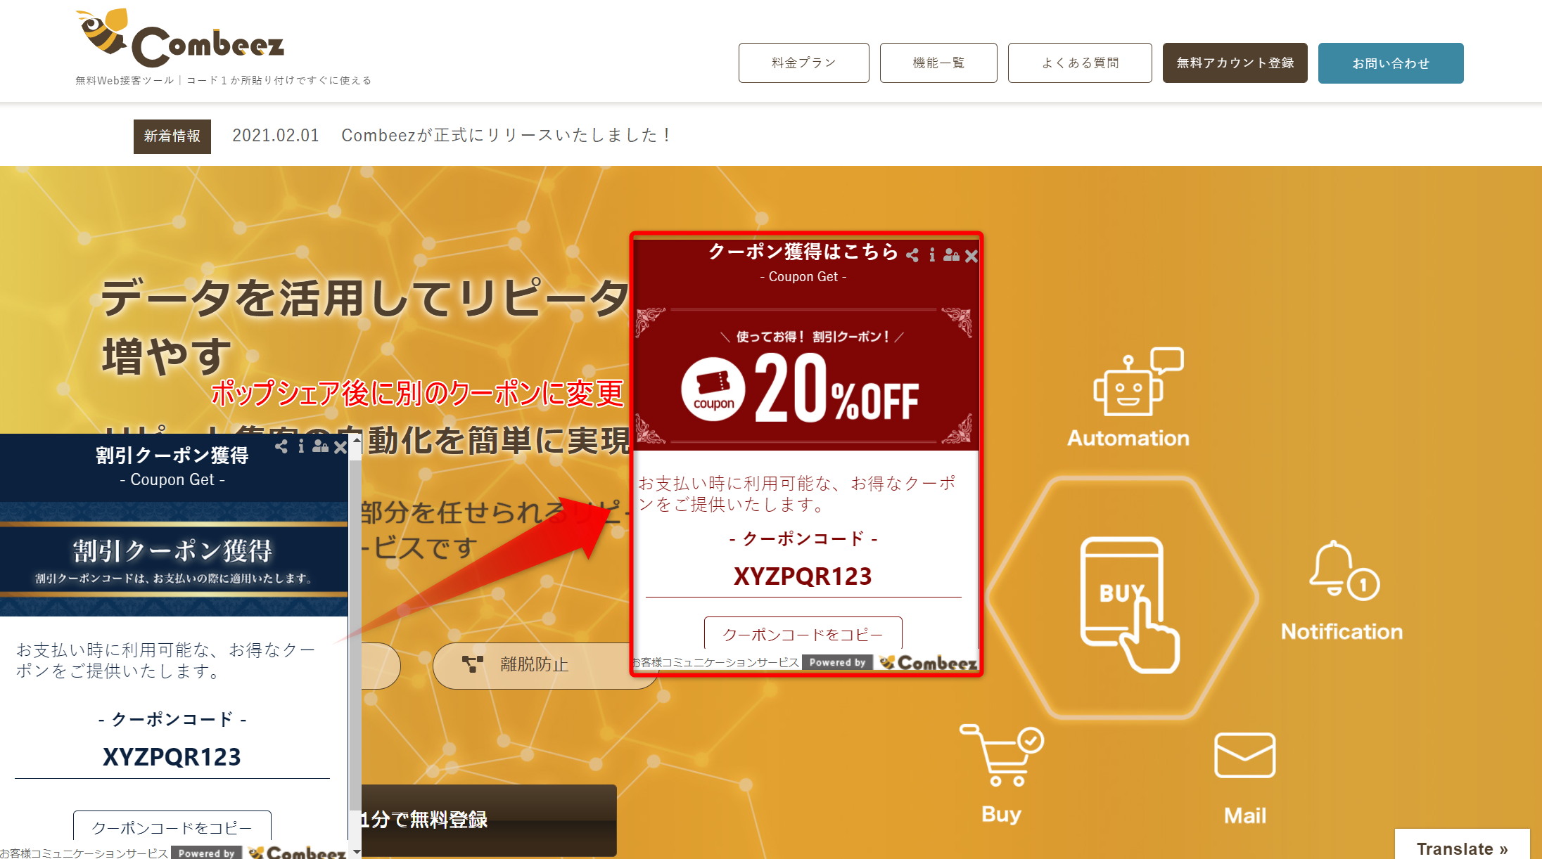Image resolution: width=1542 pixels, height=859 pixels.
Task: Click お問い合わせ button
Action: 1391,63
